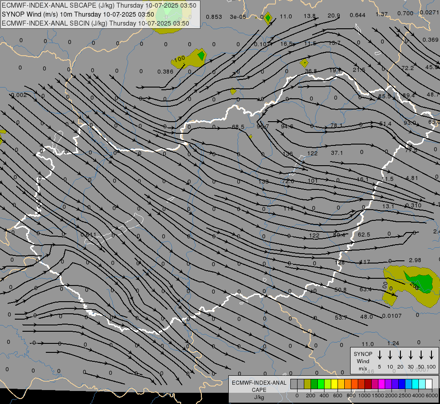This screenshot has width=440, height=404.
Task: Click the 5 m/s wind arrow in legend
Action: click(380, 355)
